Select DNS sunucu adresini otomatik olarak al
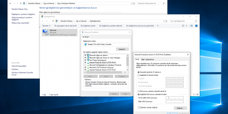 tap(138, 91)
